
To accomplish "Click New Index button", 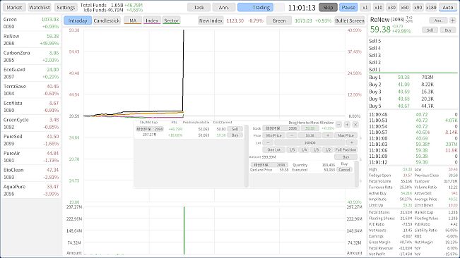I will (x=211, y=20).
